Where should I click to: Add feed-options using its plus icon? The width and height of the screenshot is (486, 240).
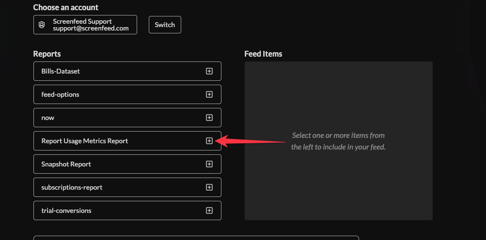209,94
